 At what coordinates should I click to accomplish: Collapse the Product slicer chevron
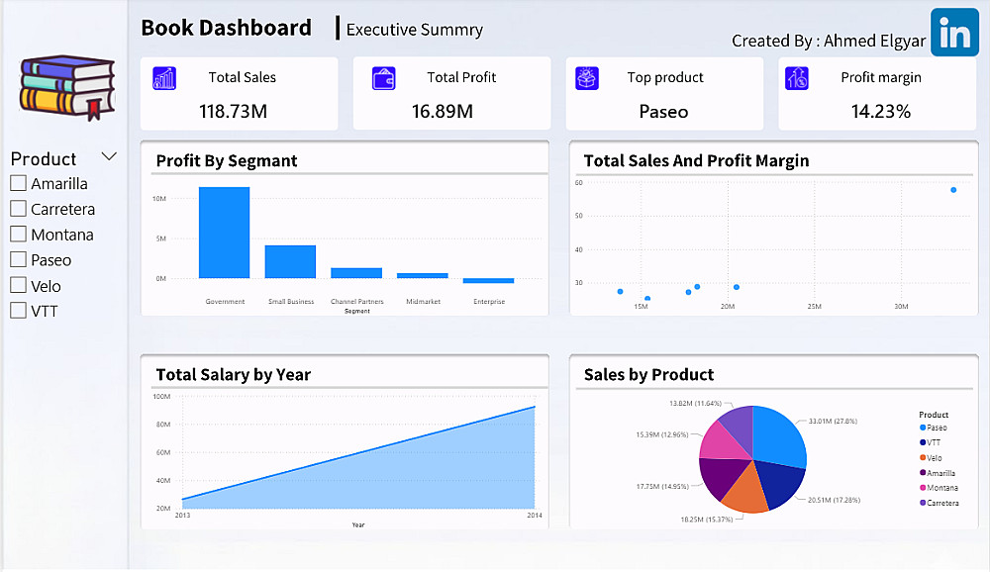[x=109, y=156]
